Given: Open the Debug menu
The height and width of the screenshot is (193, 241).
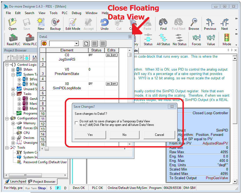Looking at the screenshot, I should (76, 13).
